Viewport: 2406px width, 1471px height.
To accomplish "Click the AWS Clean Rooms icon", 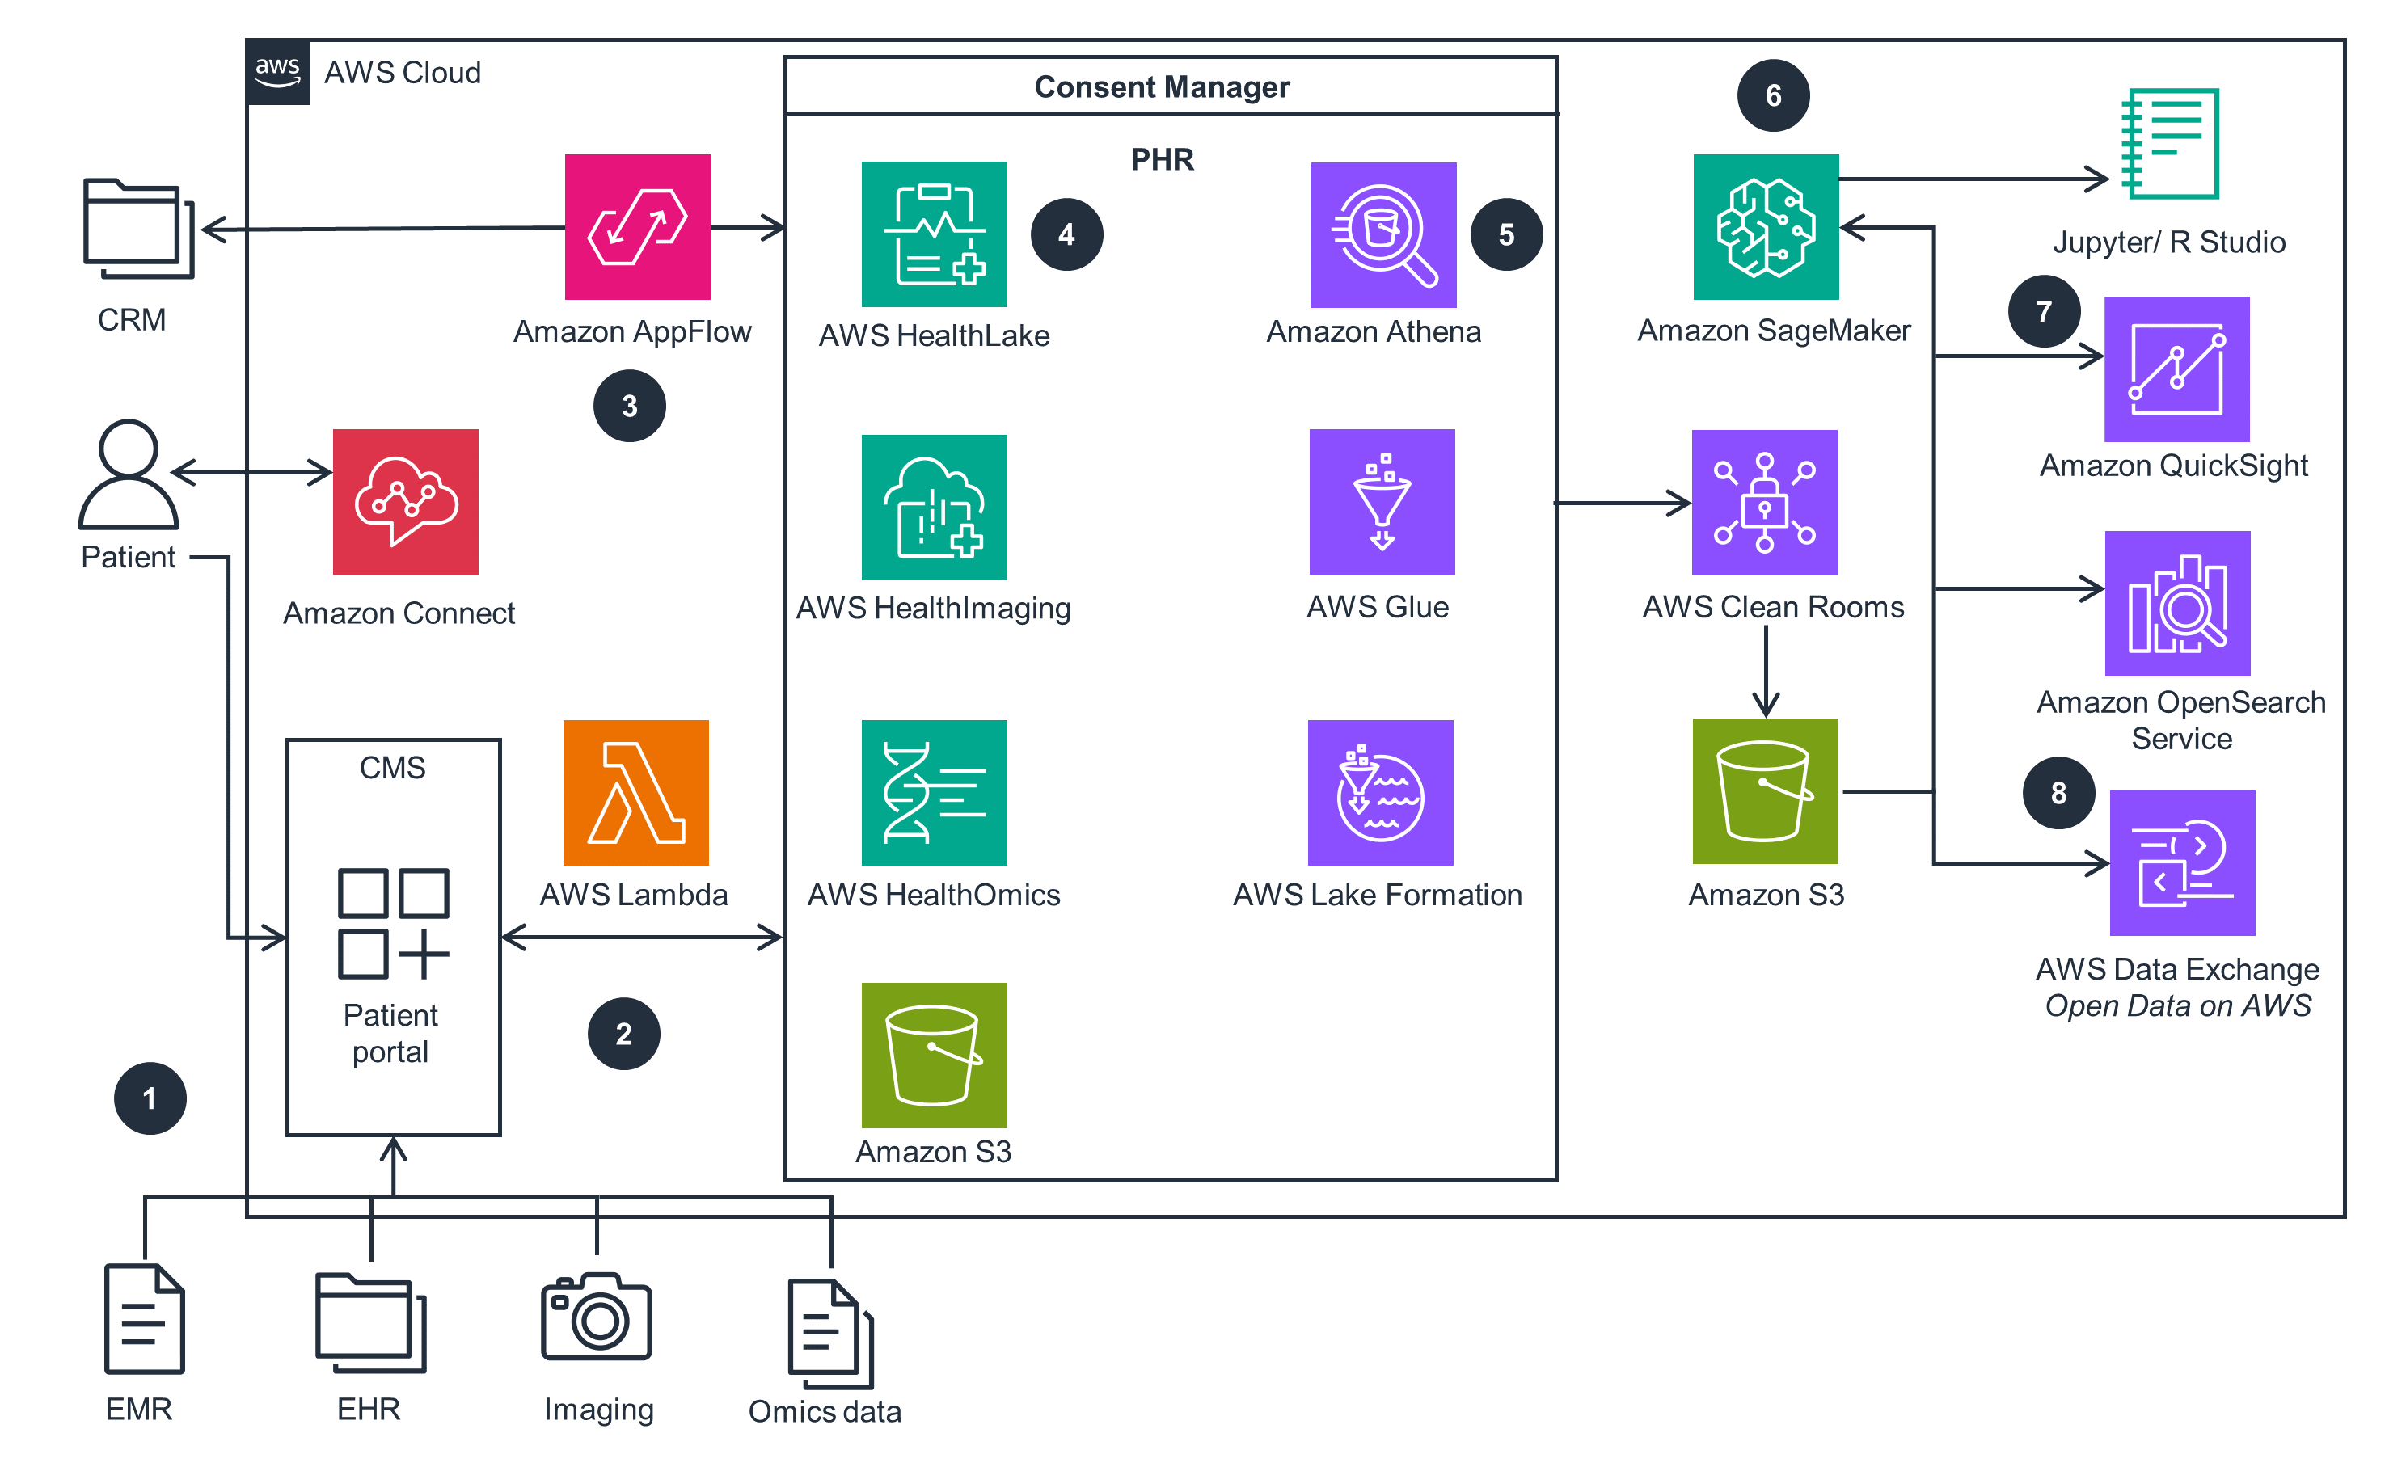I will (x=1764, y=503).
